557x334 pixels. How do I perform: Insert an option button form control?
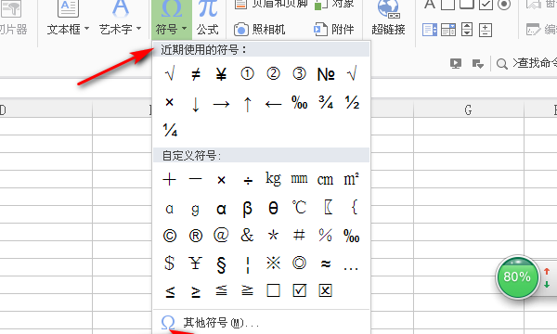[x=504, y=5]
